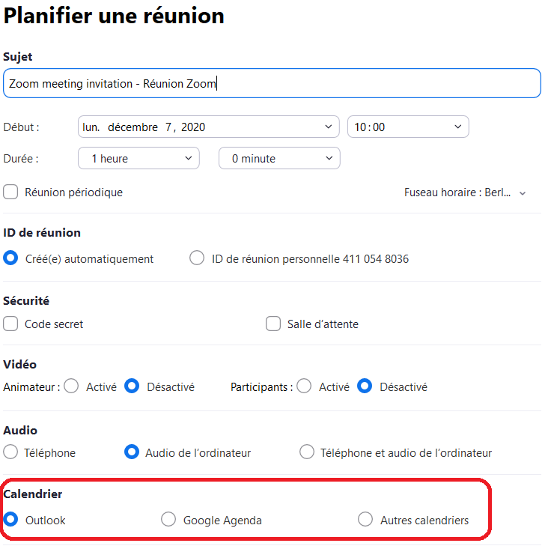Select Autres calendriers option
Image resolution: width=551 pixels, height=546 pixels.
click(x=365, y=520)
